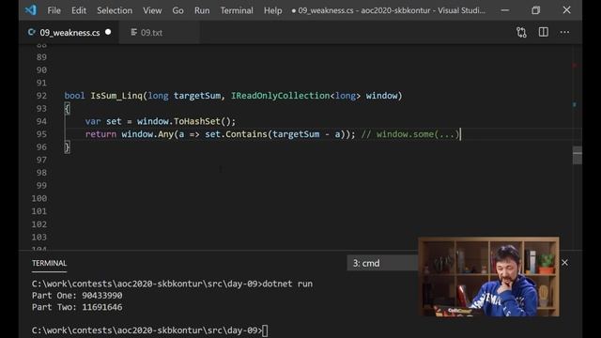This screenshot has height=338, width=601.
Task: Click the IReadOnlyCollection type name
Action: (280, 96)
